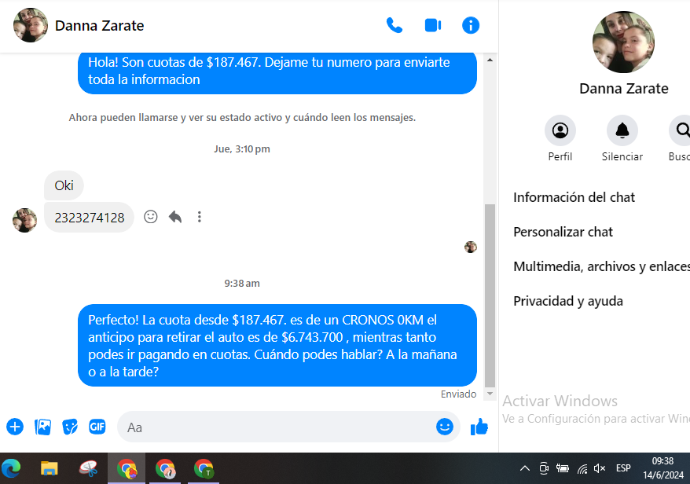Open more options for 2323274128 message
Viewport: 690px width, 484px height.
[x=200, y=217]
